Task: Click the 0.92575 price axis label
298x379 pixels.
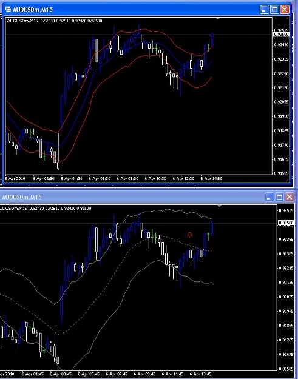Action: coord(286,210)
